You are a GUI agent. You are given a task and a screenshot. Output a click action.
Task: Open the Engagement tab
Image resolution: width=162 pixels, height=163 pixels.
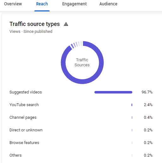pos(75,4)
